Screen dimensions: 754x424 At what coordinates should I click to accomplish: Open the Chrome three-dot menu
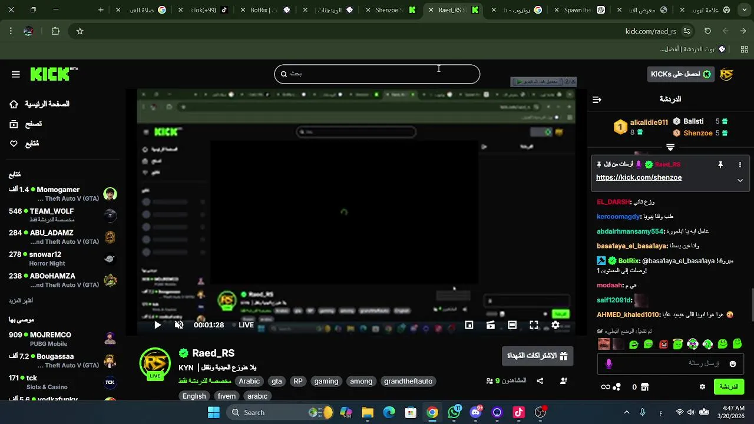click(11, 31)
